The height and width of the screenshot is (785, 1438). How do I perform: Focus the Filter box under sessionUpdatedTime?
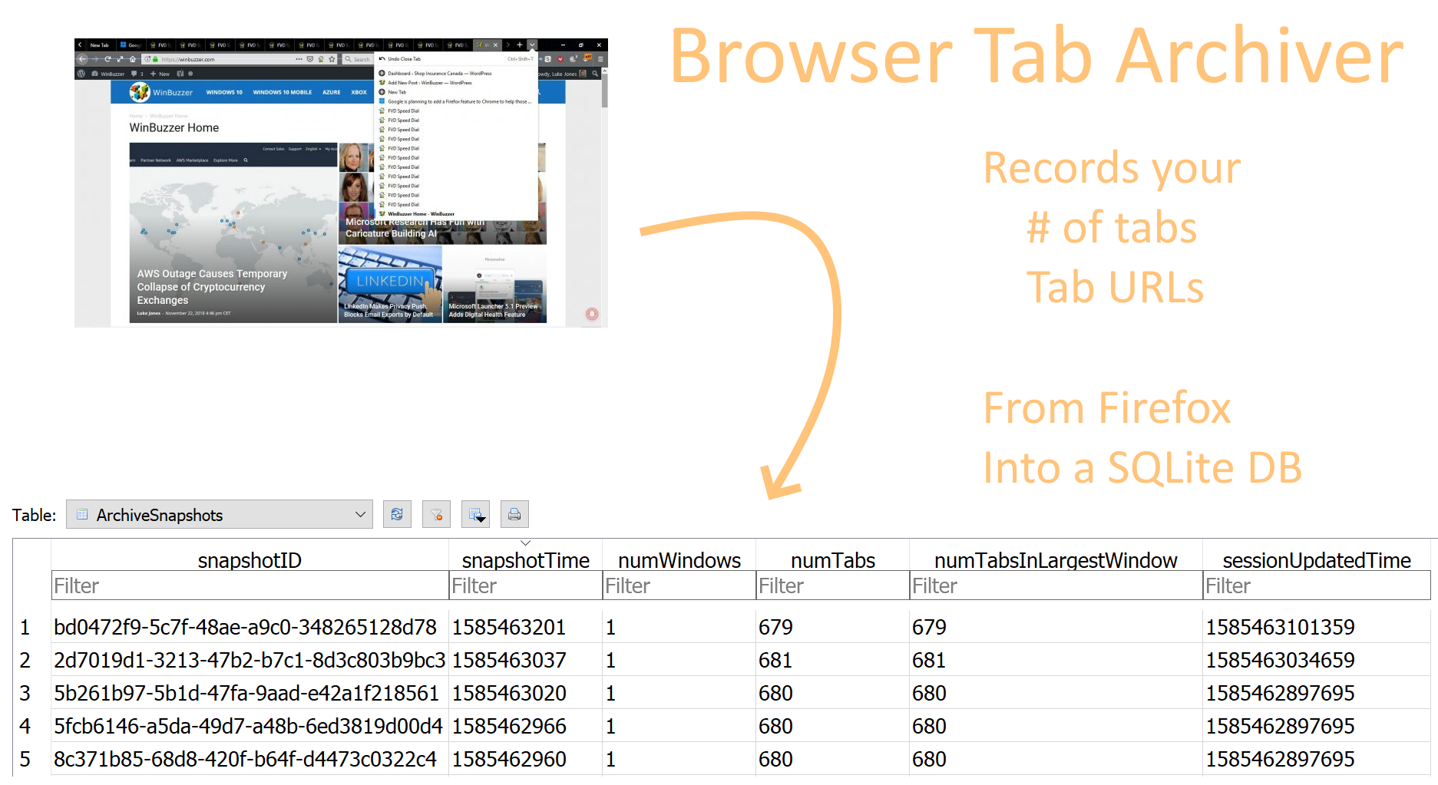(x=1317, y=585)
